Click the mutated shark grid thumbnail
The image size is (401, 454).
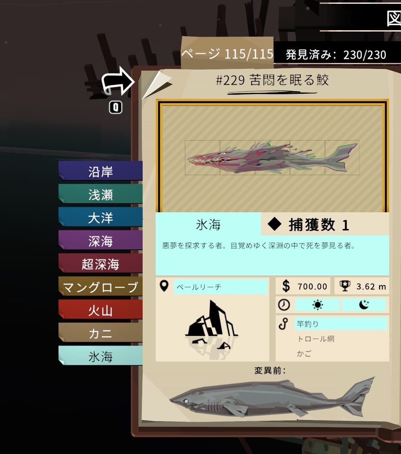point(272,158)
